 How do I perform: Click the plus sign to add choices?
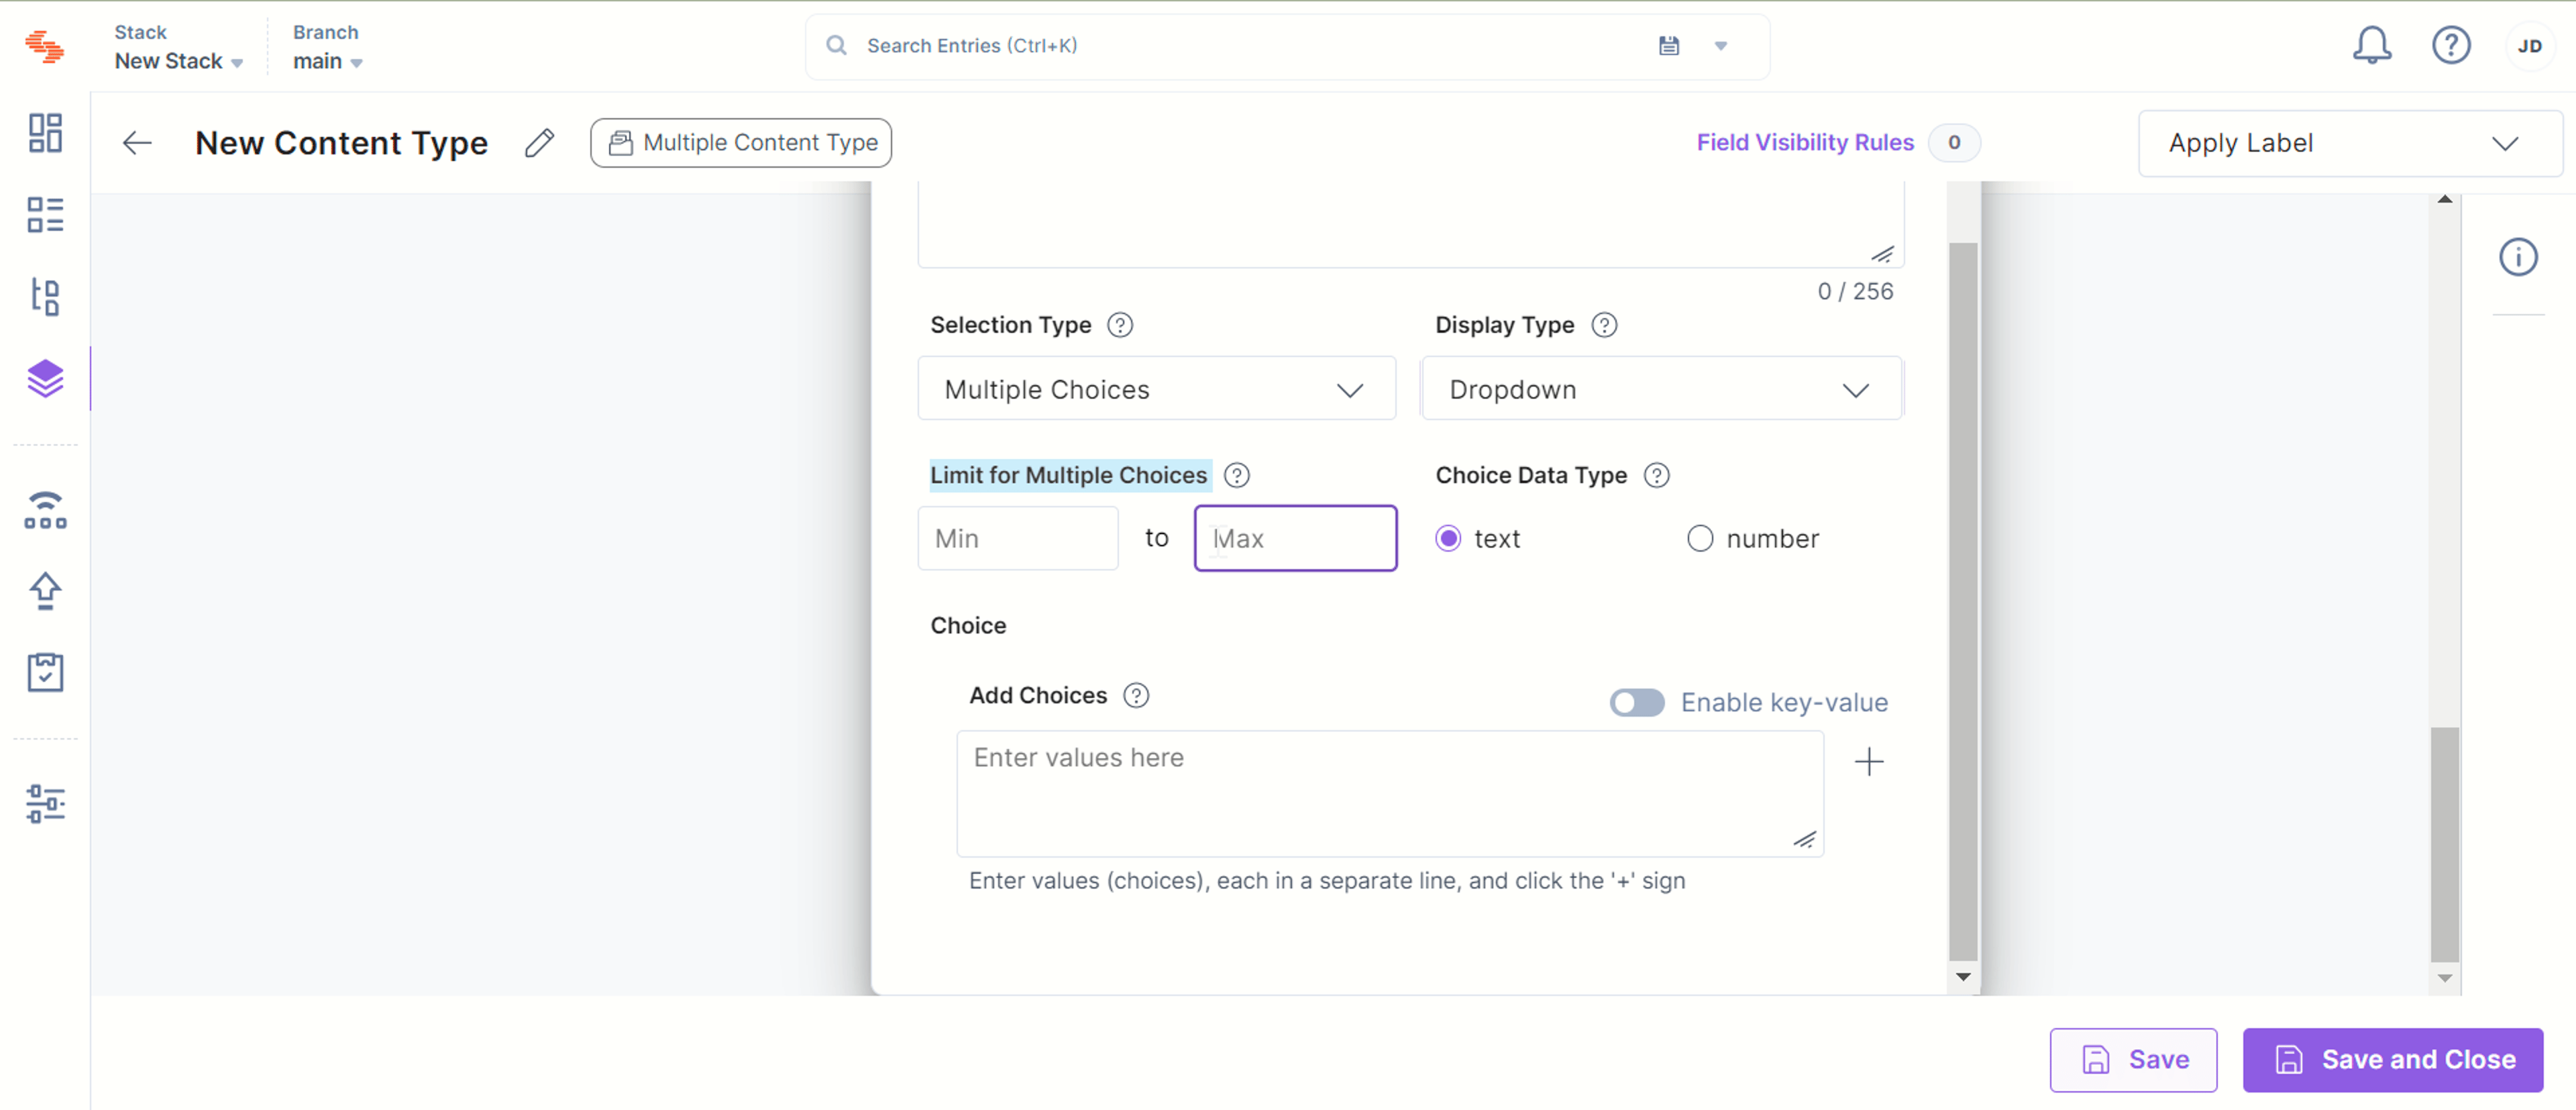point(1869,762)
